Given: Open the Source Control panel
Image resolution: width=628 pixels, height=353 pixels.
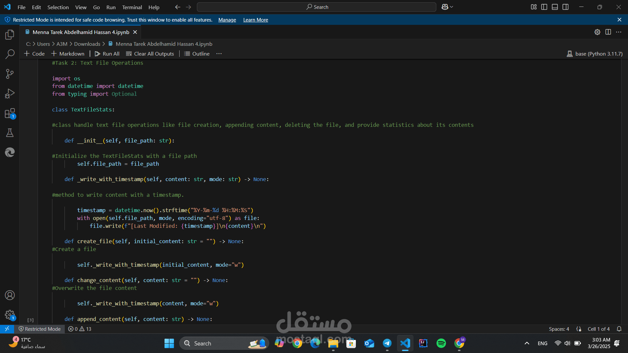Looking at the screenshot, I should 10,74.
